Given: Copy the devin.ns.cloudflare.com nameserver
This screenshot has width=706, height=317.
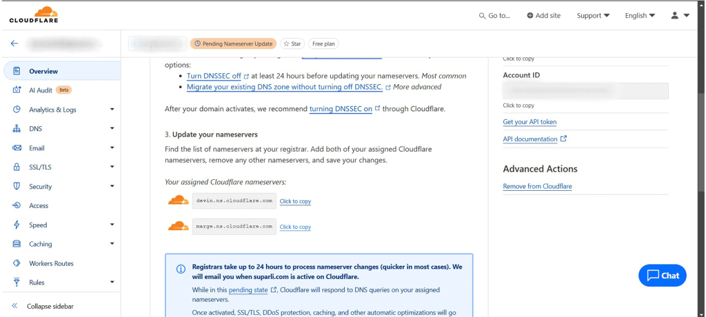Looking at the screenshot, I should point(295,201).
